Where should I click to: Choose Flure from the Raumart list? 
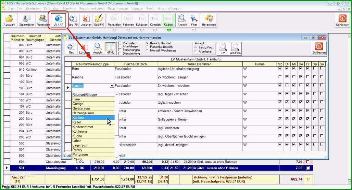tap(93, 99)
